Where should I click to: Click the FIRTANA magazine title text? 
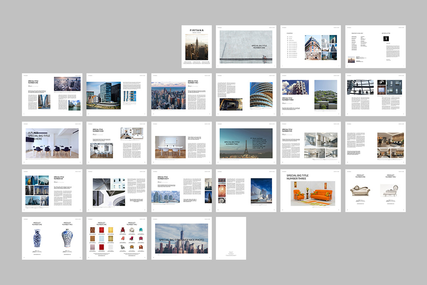(196, 30)
